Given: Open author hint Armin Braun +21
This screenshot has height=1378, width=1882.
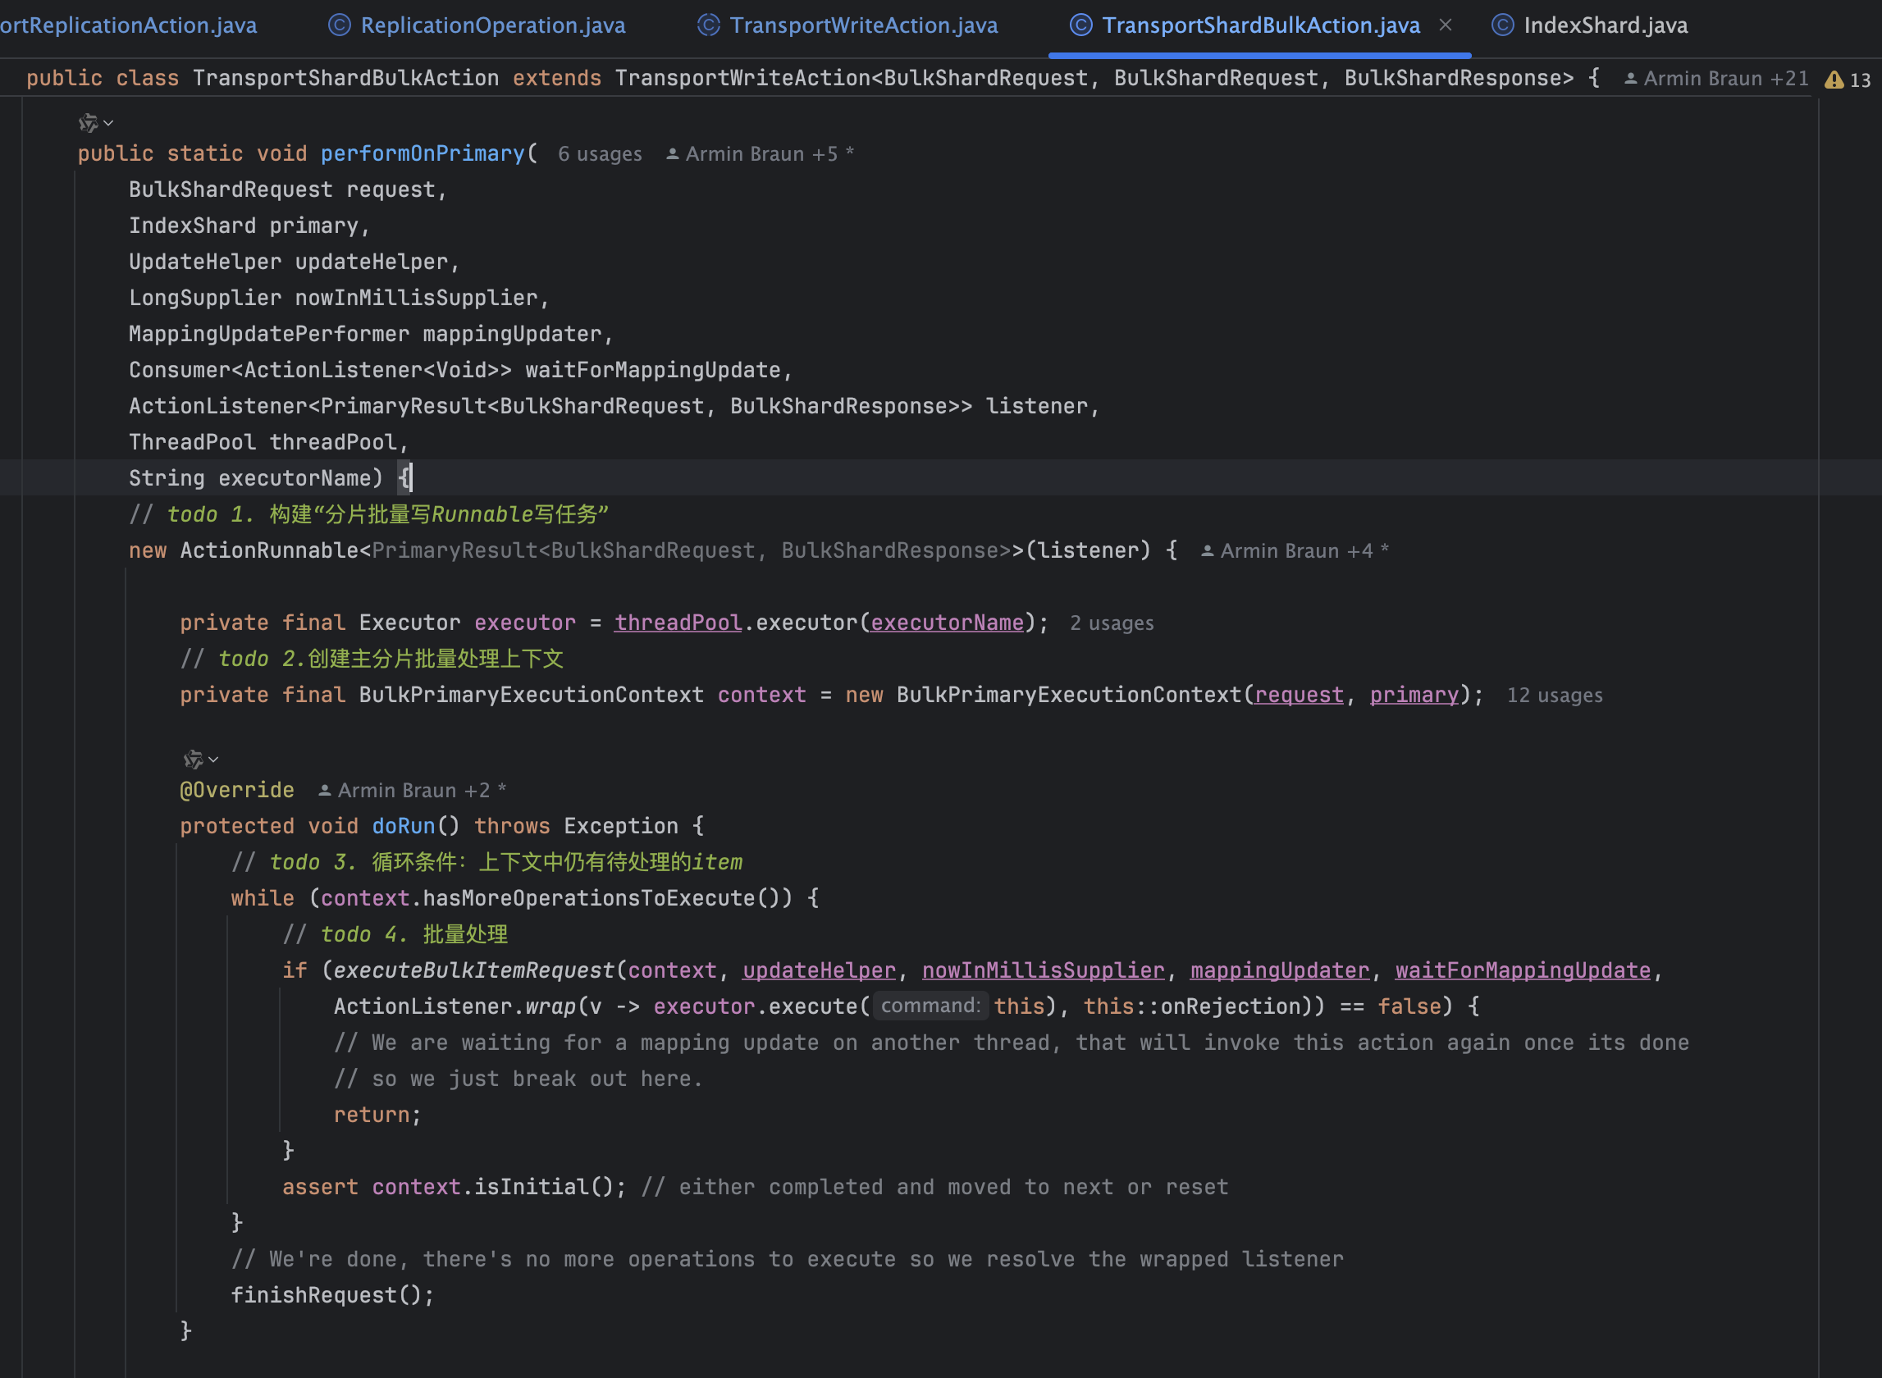Looking at the screenshot, I should (x=1717, y=79).
